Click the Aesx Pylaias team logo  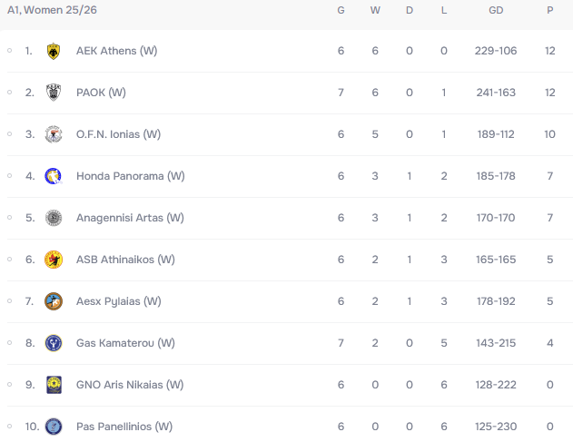pos(54,301)
